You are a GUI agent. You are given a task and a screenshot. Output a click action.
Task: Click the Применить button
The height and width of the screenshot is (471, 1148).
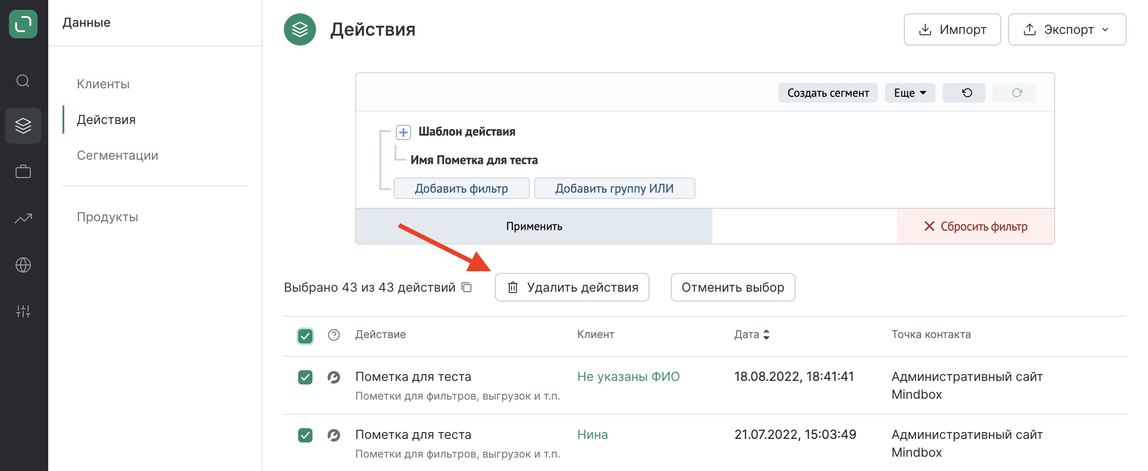click(x=534, y=226)
